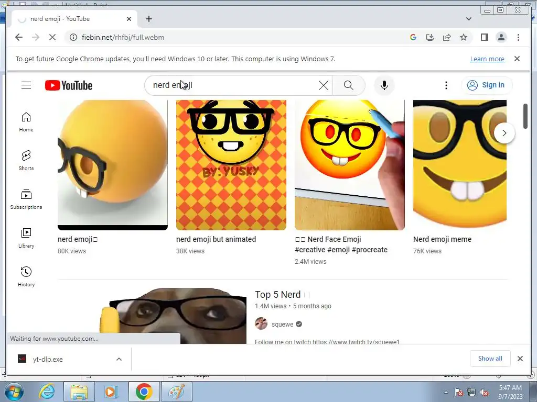537x402 pixels.
Task: Open Windows Media Player from taskbar
Action: pos(110,392)
